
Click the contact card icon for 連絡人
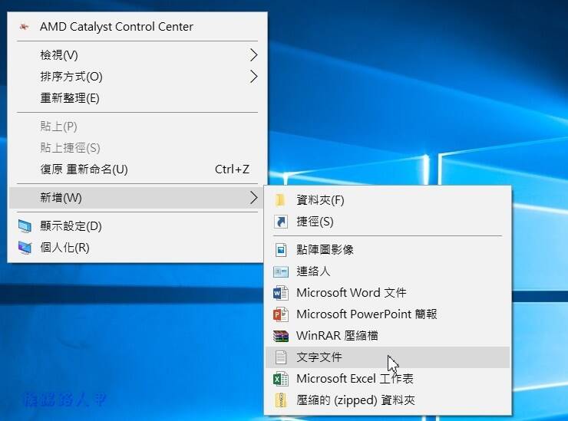pos(281,271)
